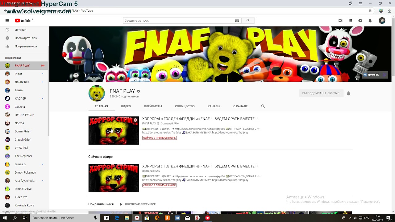Screen dimensions: 395x222
Task: Open the Dimon Pokemon subscription
Action: [25, 172]
